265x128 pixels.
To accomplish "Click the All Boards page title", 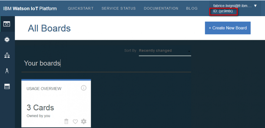I will 49,28.
